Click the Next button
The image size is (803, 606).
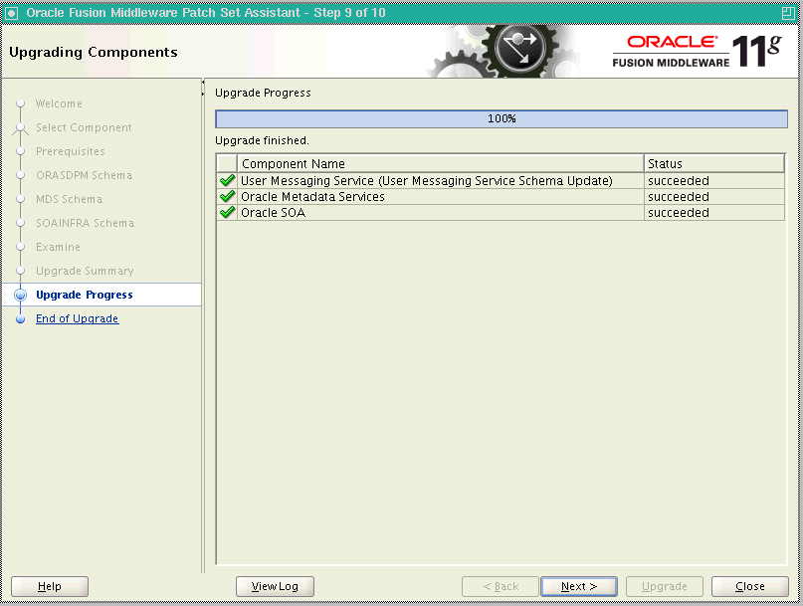point(579,586)
